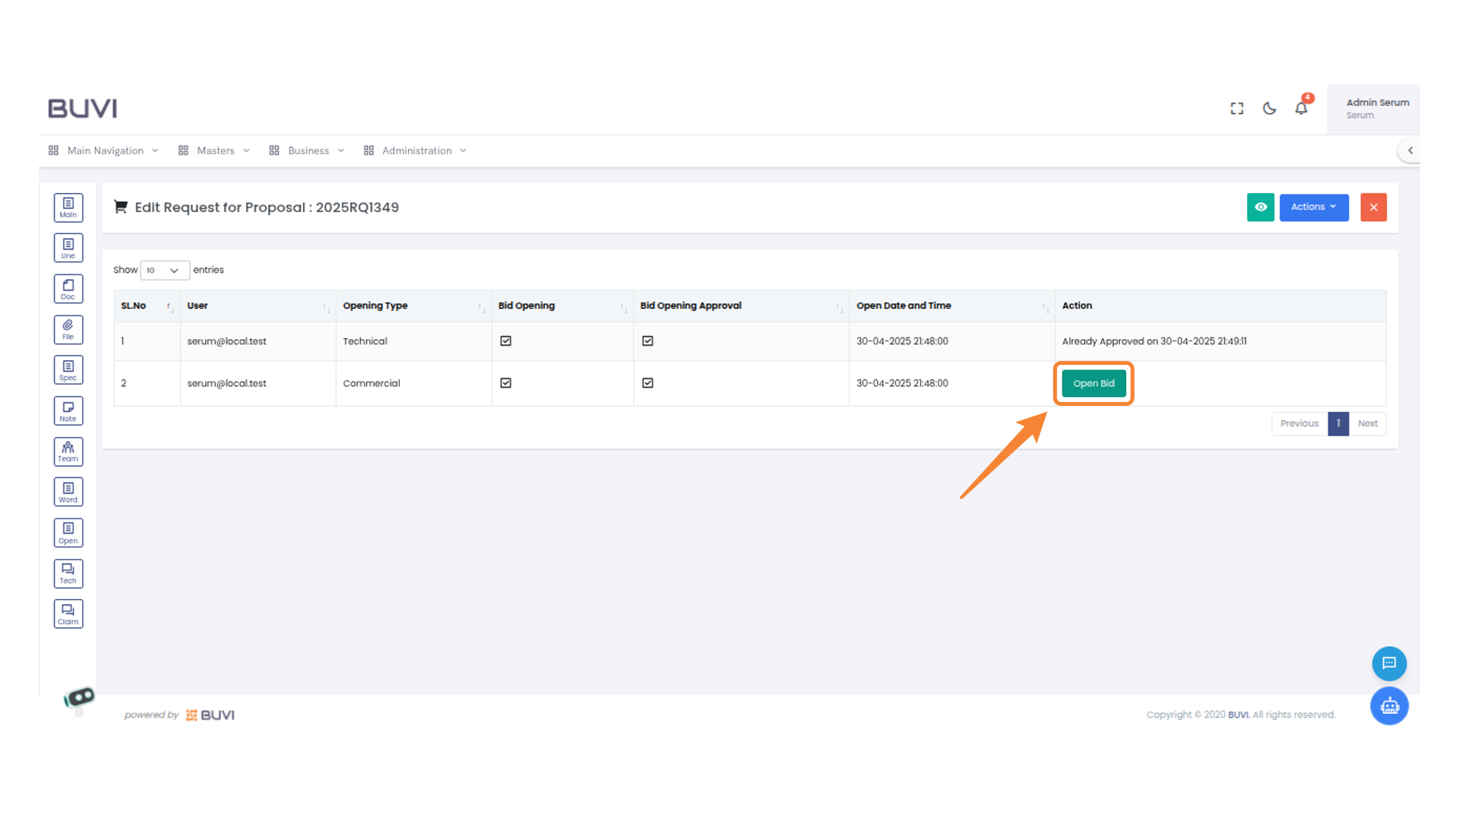
Task: Open the Show entries count dropdown
Action: coord(164,271)
